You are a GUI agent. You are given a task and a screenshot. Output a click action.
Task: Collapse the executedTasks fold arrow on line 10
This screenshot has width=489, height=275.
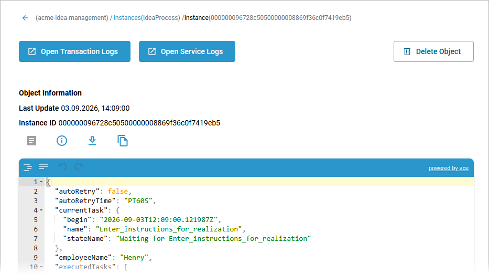tap(41, 267)
